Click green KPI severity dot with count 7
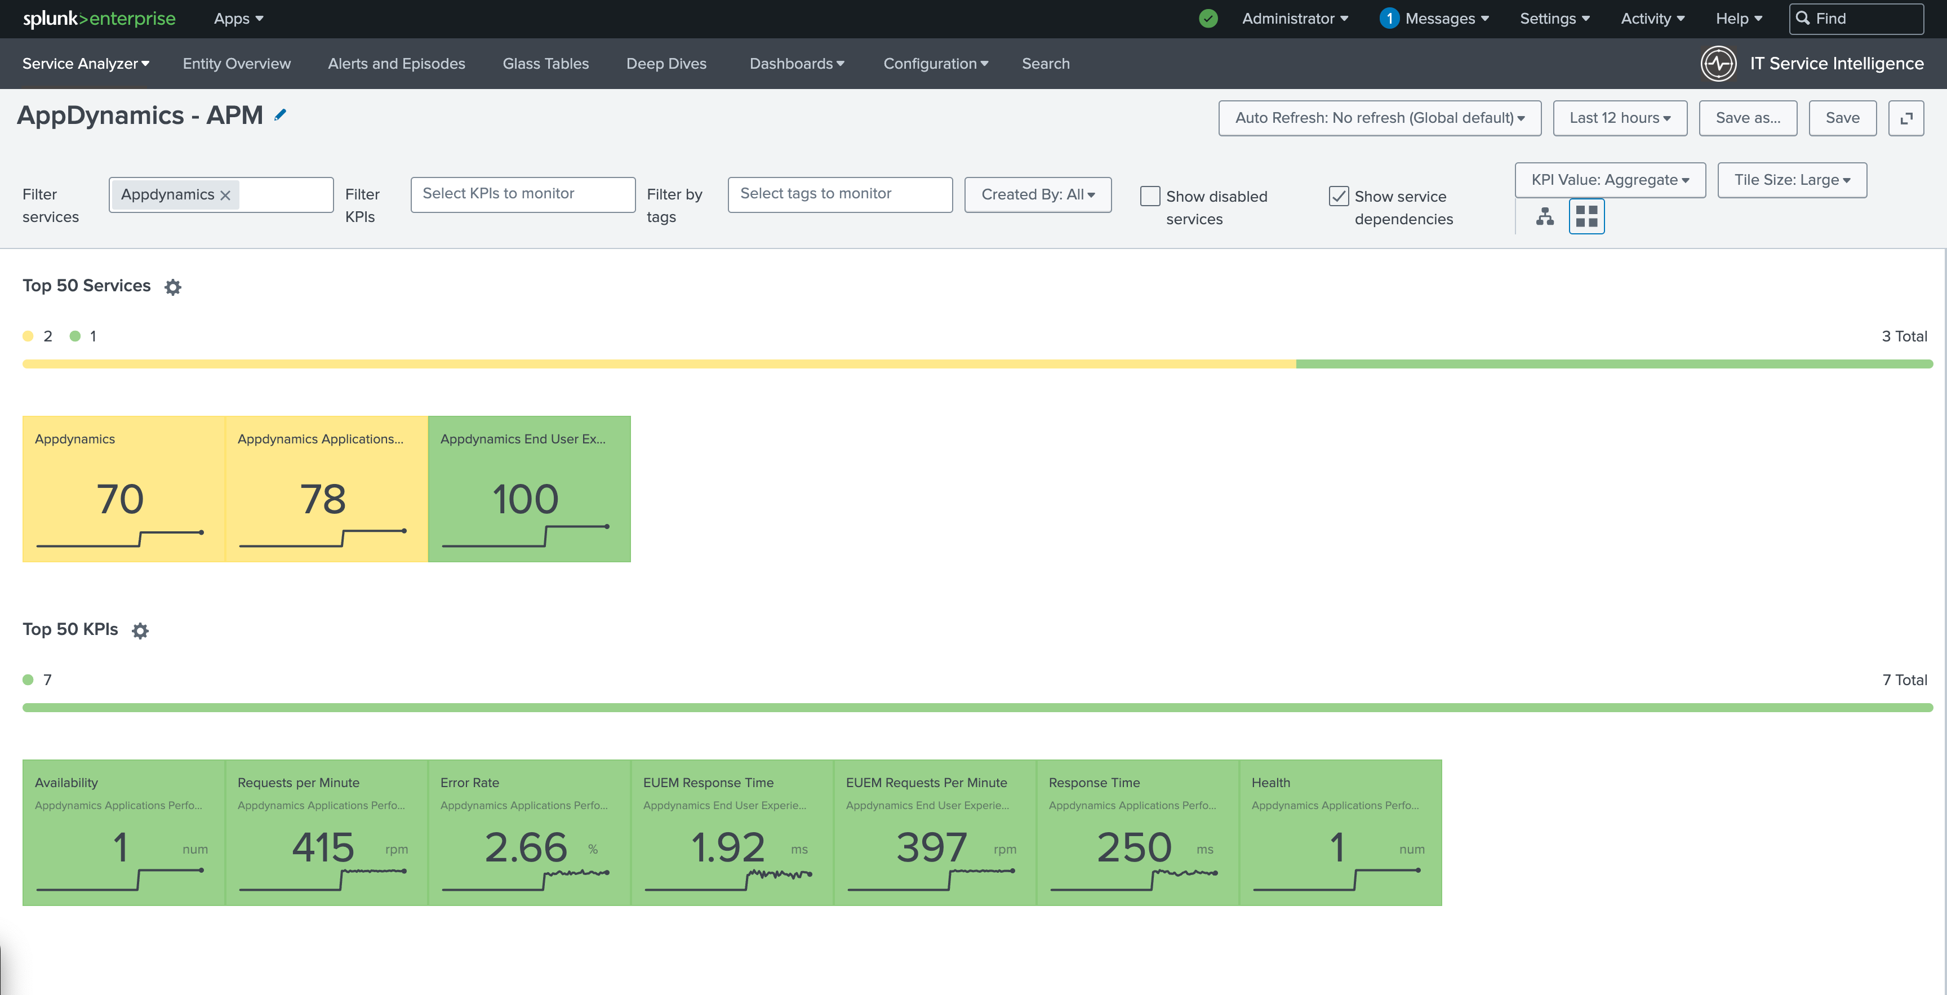The width and height of the screenshot is (1947, 995). point(28,679)
